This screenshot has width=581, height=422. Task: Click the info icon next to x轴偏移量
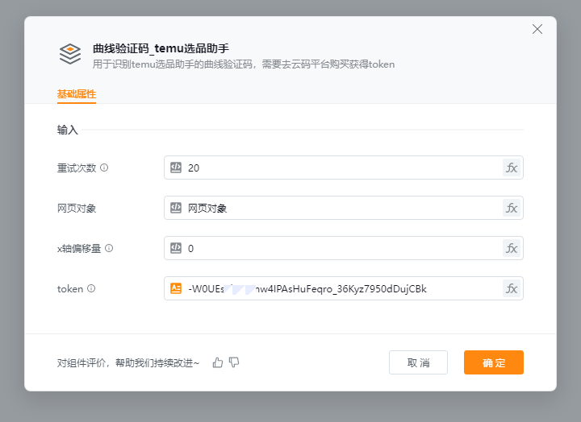tap(109, 248)
